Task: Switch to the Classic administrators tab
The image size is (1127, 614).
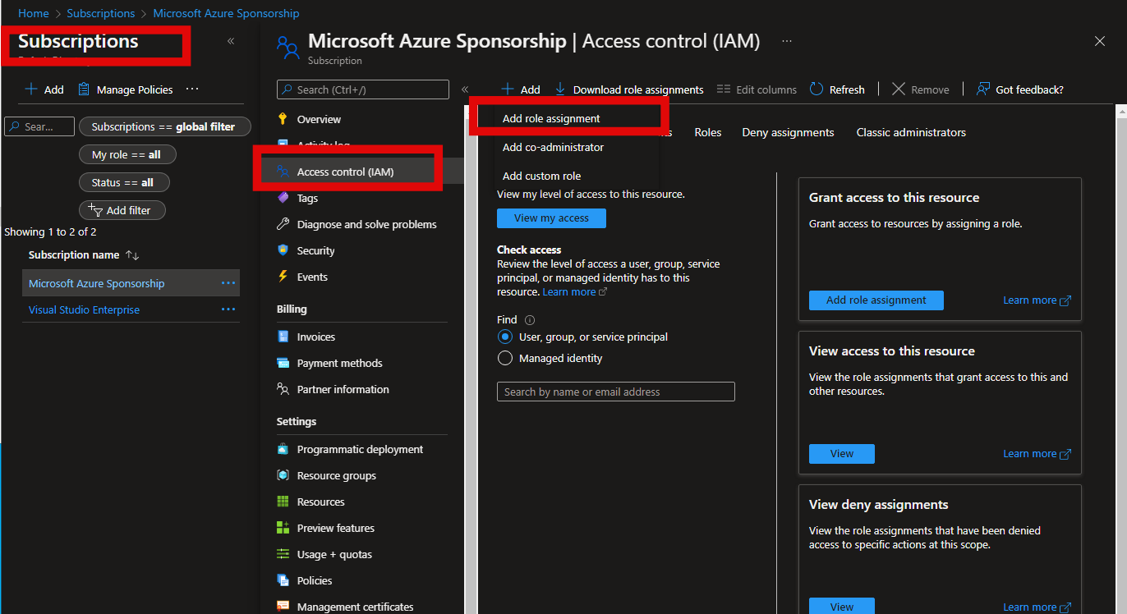Action: pyautogui.click(x=911, y=132)
